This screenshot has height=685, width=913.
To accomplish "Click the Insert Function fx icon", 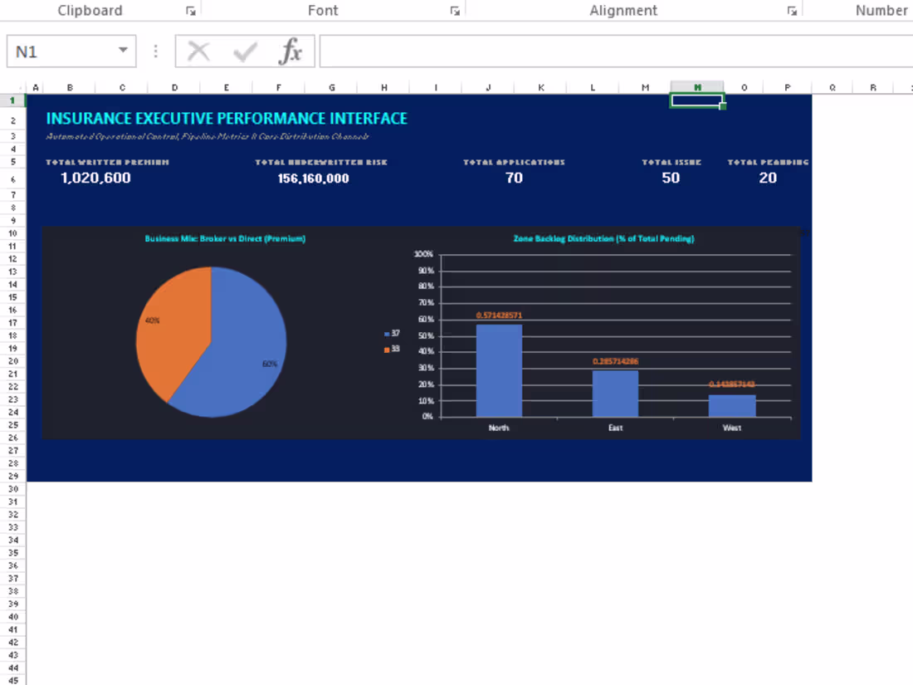I will pyautogui.click(x=290, y=51).
